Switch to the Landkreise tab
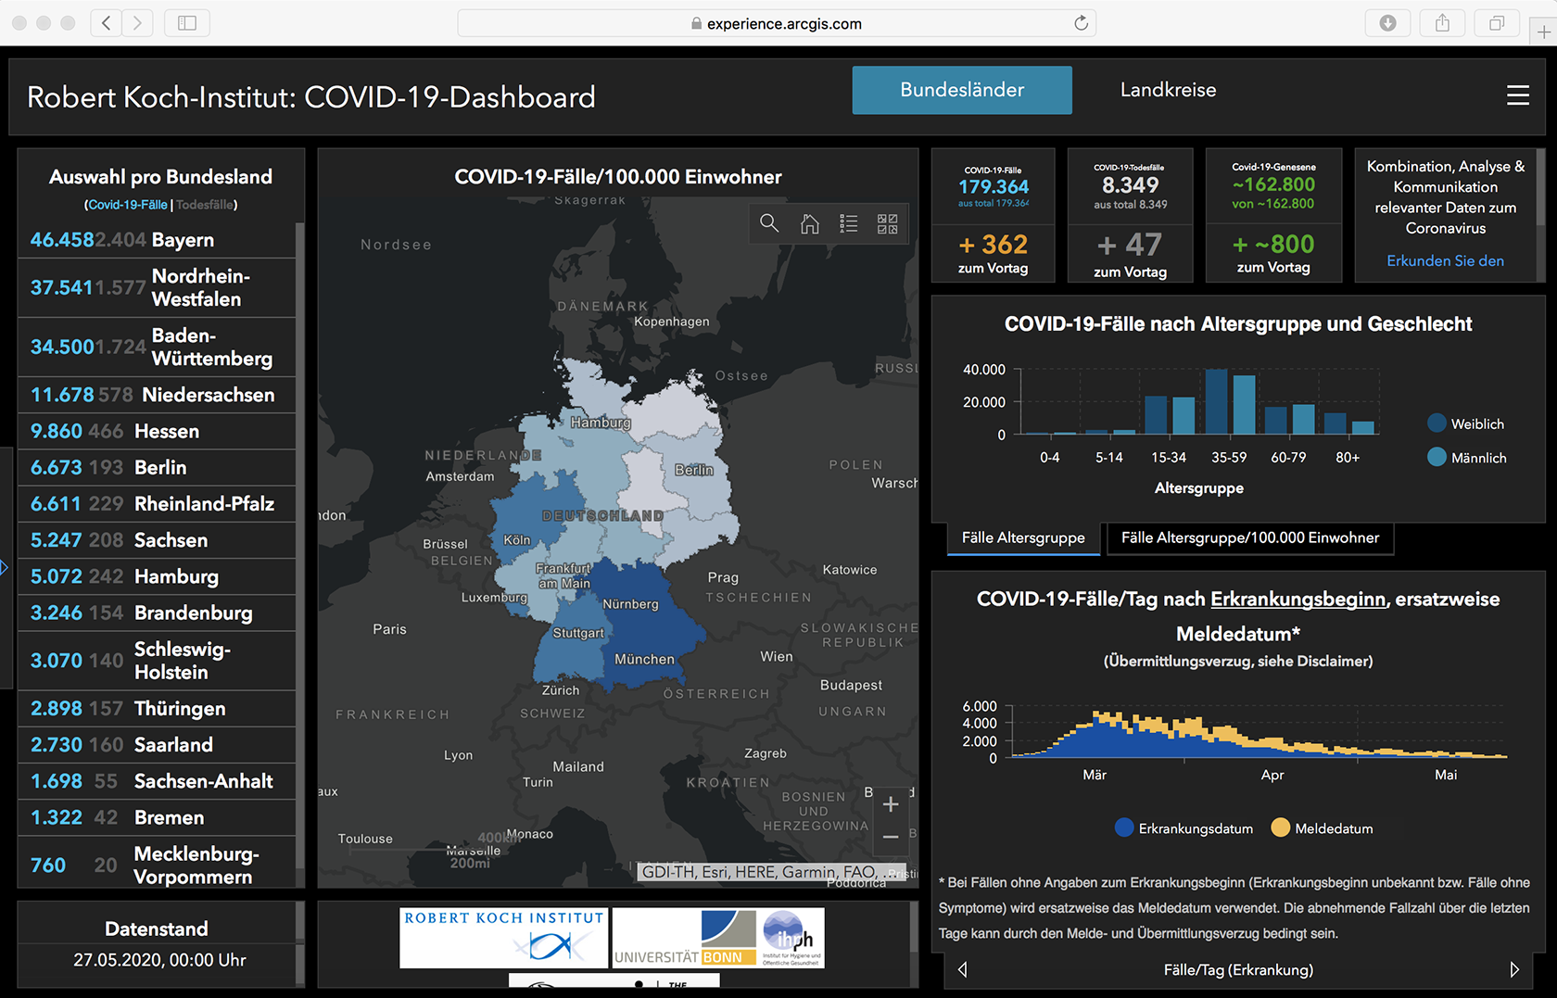Image resolution: width=1557 pixels, height=998 pixels. pyautogui.click(x=1168, y=90)
